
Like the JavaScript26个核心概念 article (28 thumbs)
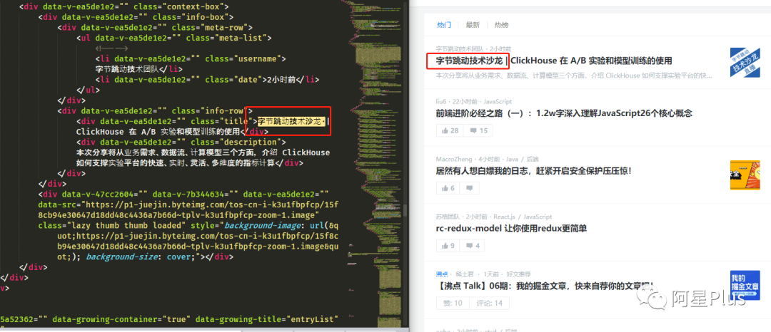pyautogui.click(x=450, y=130)
